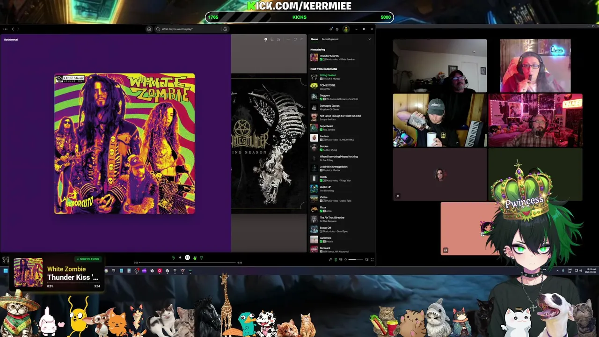The height and width of the screenshot is (337, 599).
Task: Click the KICK.COM/KERRMIEE banner text
Action: (299, 6)
